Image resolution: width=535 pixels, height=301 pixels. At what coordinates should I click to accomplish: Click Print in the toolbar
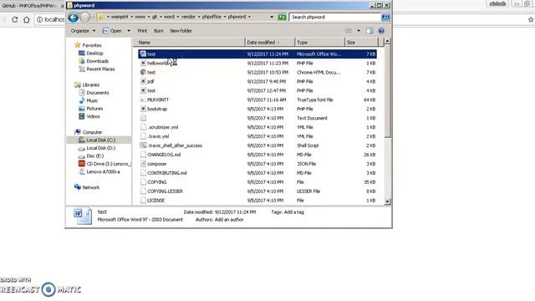pos(142,31)
